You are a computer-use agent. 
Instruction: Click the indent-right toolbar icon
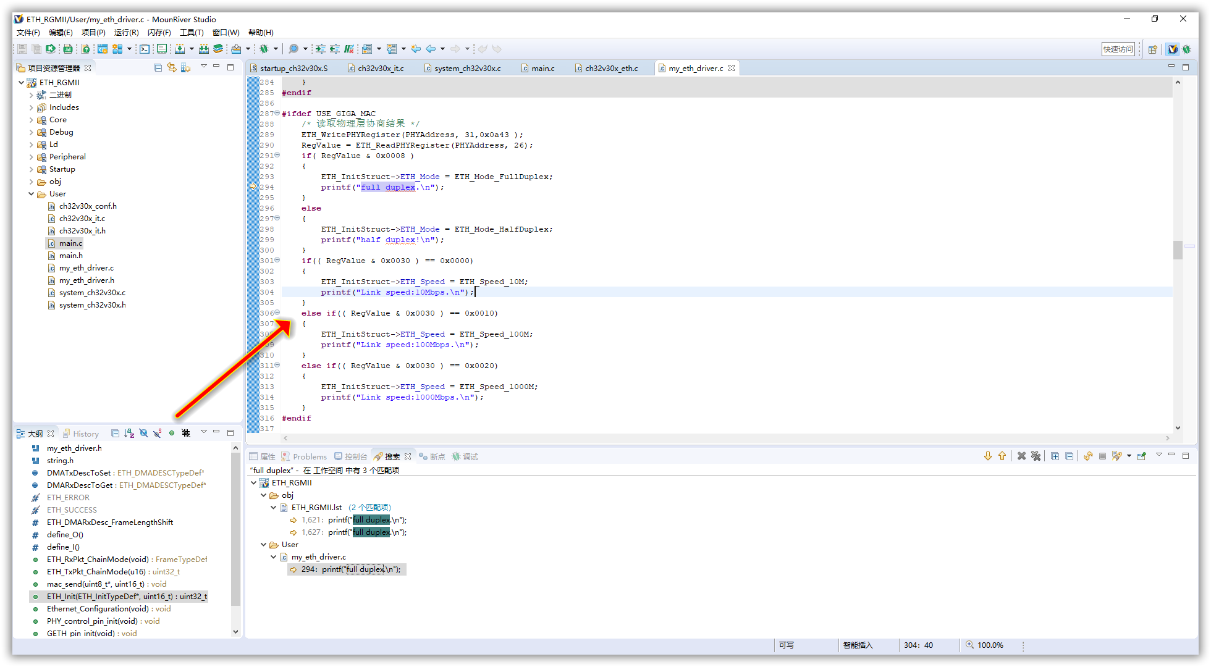point(320,49)
